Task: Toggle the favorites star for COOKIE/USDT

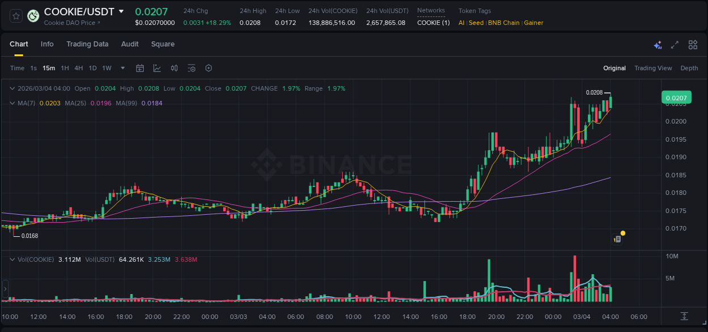Action: pos(15,16)
